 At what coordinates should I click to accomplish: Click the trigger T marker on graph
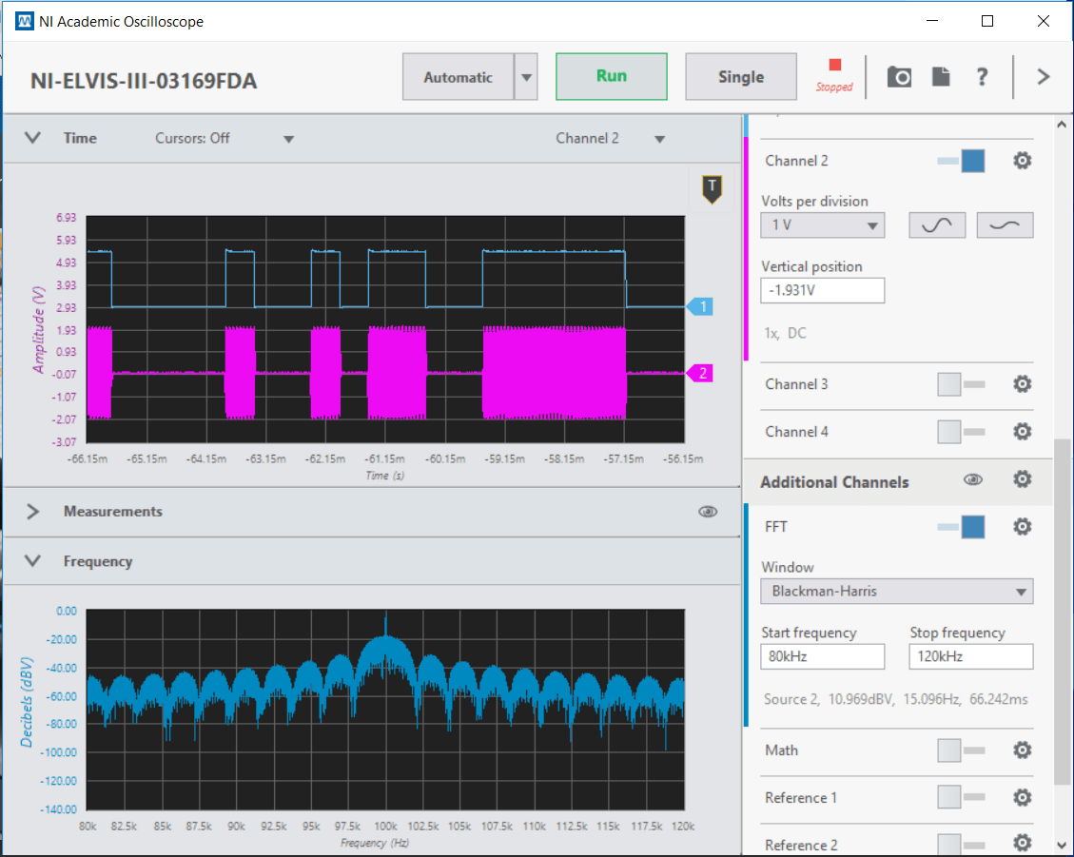tap(713, 189)
